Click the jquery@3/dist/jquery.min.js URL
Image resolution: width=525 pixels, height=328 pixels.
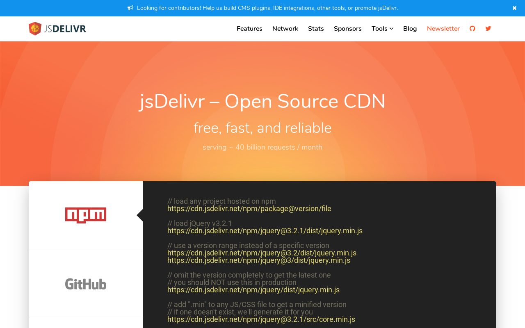point(259,260)
